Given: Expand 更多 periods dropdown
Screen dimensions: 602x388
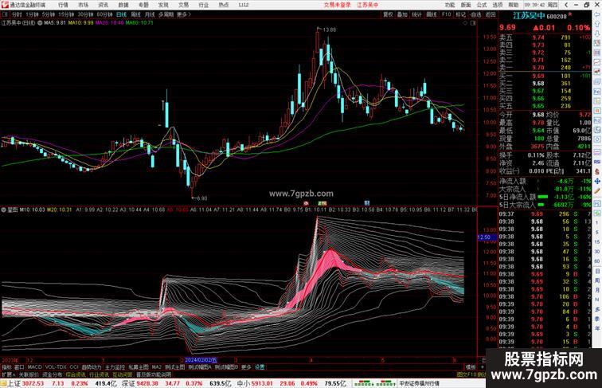Looking at the screenshot, I should [x=184, y=14].
